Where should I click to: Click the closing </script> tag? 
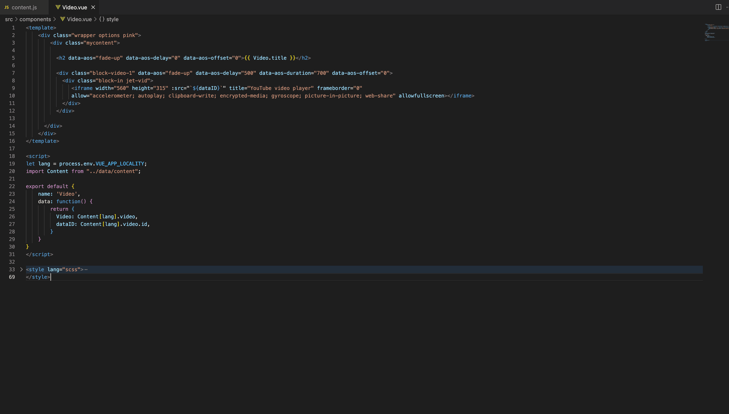(39, 254)
